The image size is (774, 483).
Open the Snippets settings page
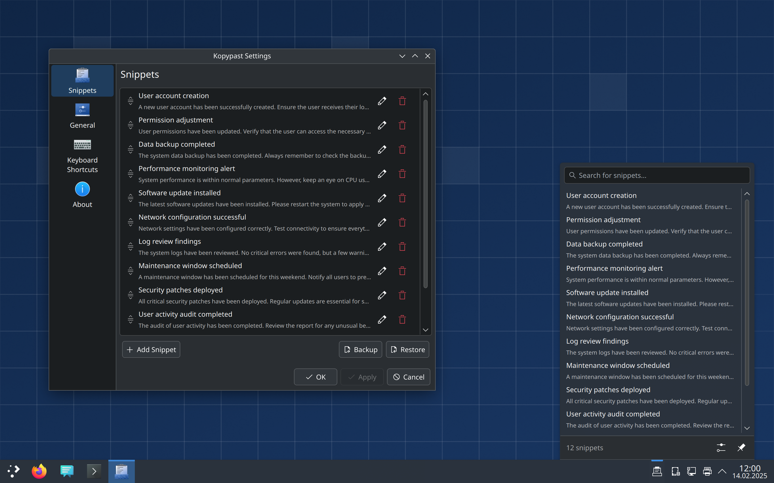[82, 81]
